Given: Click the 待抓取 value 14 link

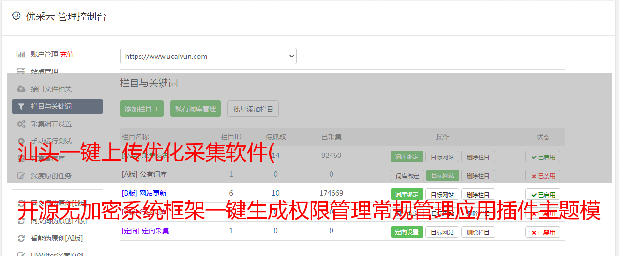Looking at the screenshot, I should click(x=275, y=156).
